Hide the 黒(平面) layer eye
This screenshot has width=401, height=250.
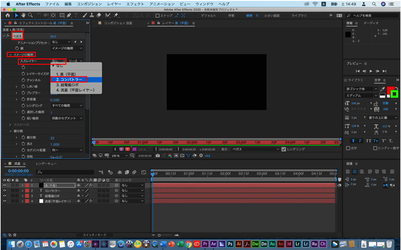coord(5,185)
